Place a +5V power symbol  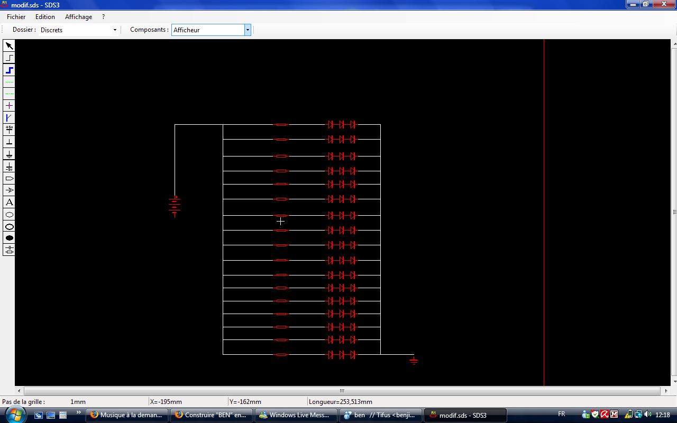click(9, 130)
